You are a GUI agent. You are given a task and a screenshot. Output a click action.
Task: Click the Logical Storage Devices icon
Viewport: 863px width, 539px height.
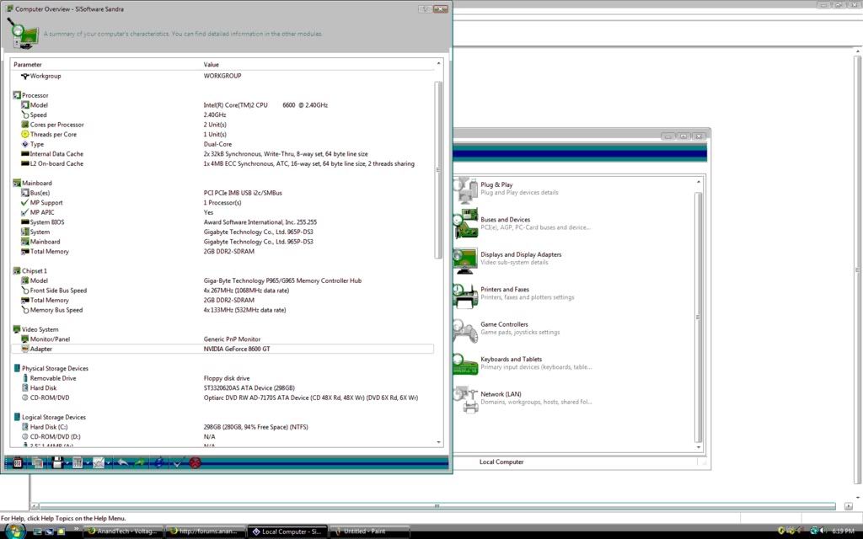[17, 417]
